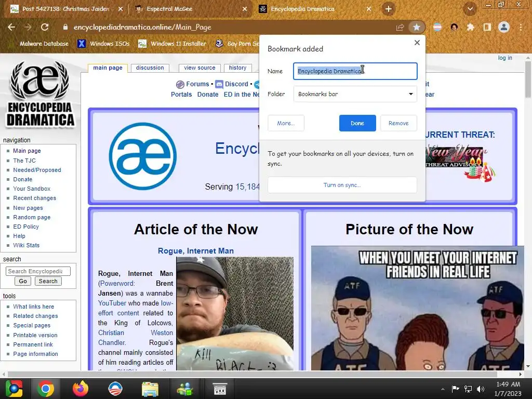Focus the Search Encyclopedia input
Viewport: 532px width, 399px height.
(x=38, y=271)
